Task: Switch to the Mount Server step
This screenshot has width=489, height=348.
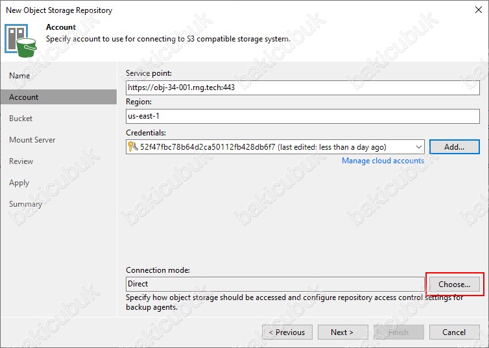Action: [x=32, y=140]
